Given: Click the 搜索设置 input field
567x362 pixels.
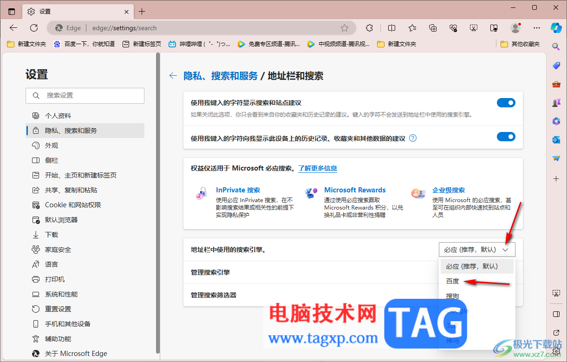Looking at the screenshot, I should pos(85,95).
